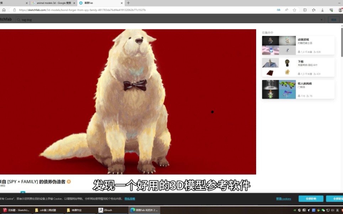Click the Sketchfab search magnifier icon
This screenshot has height=214, width=343.
[x=18, y=20]
